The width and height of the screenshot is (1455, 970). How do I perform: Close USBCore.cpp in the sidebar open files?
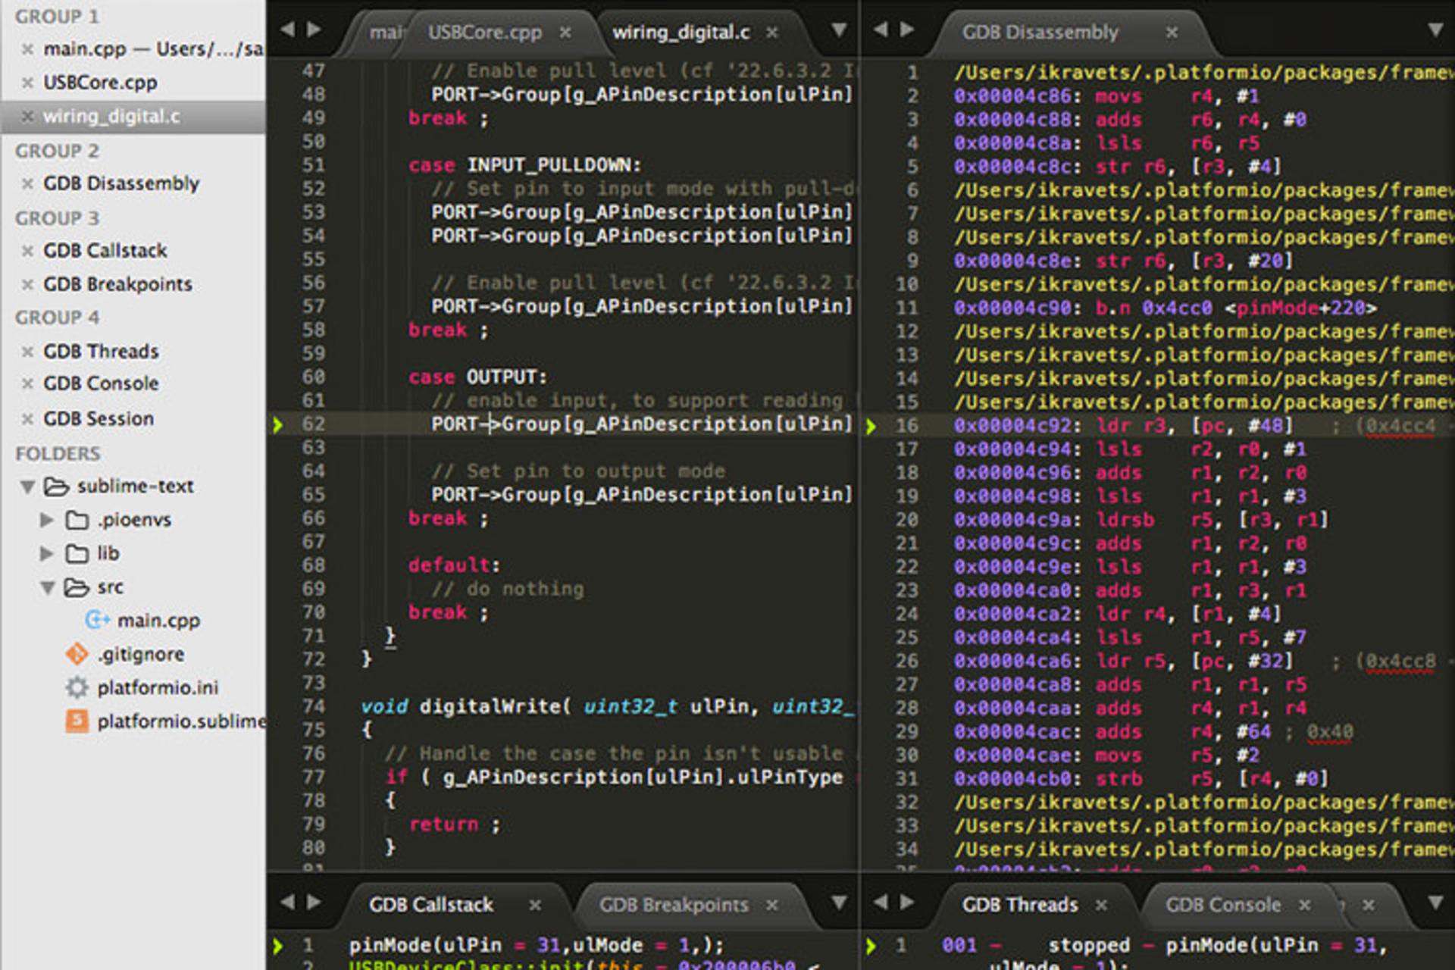(x=27, y=83)
